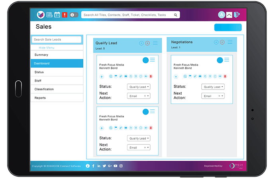275x179 pixels.
Task: Click the Hide Menu link
Action: [x=47, y=48]
